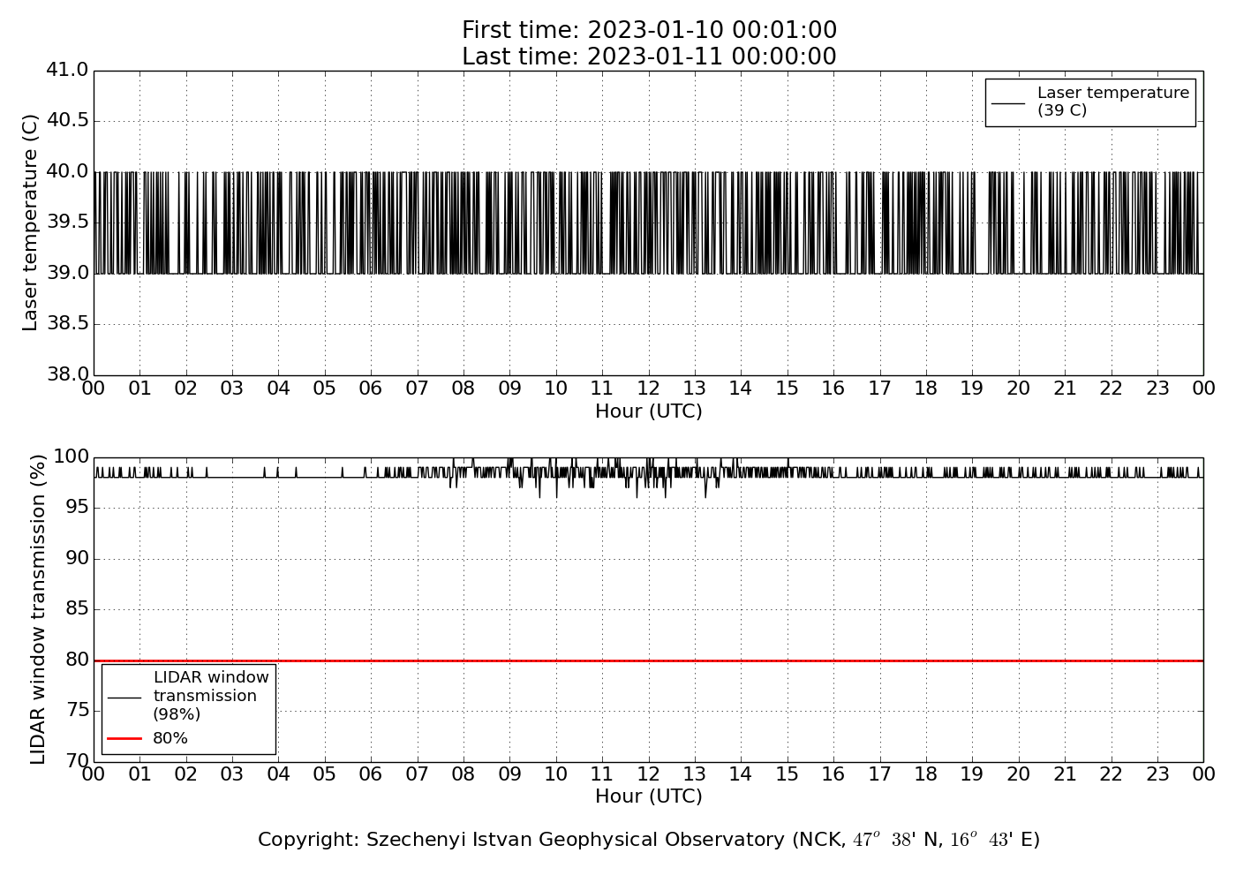The width and height of the screenshot is (1236, 883).
Task: Click the 'First time: 2023-01-10 00:01:00' title line
Action: point(649,31)
